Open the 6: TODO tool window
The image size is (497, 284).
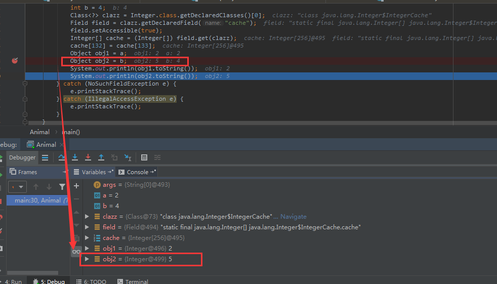pos(91,281)
